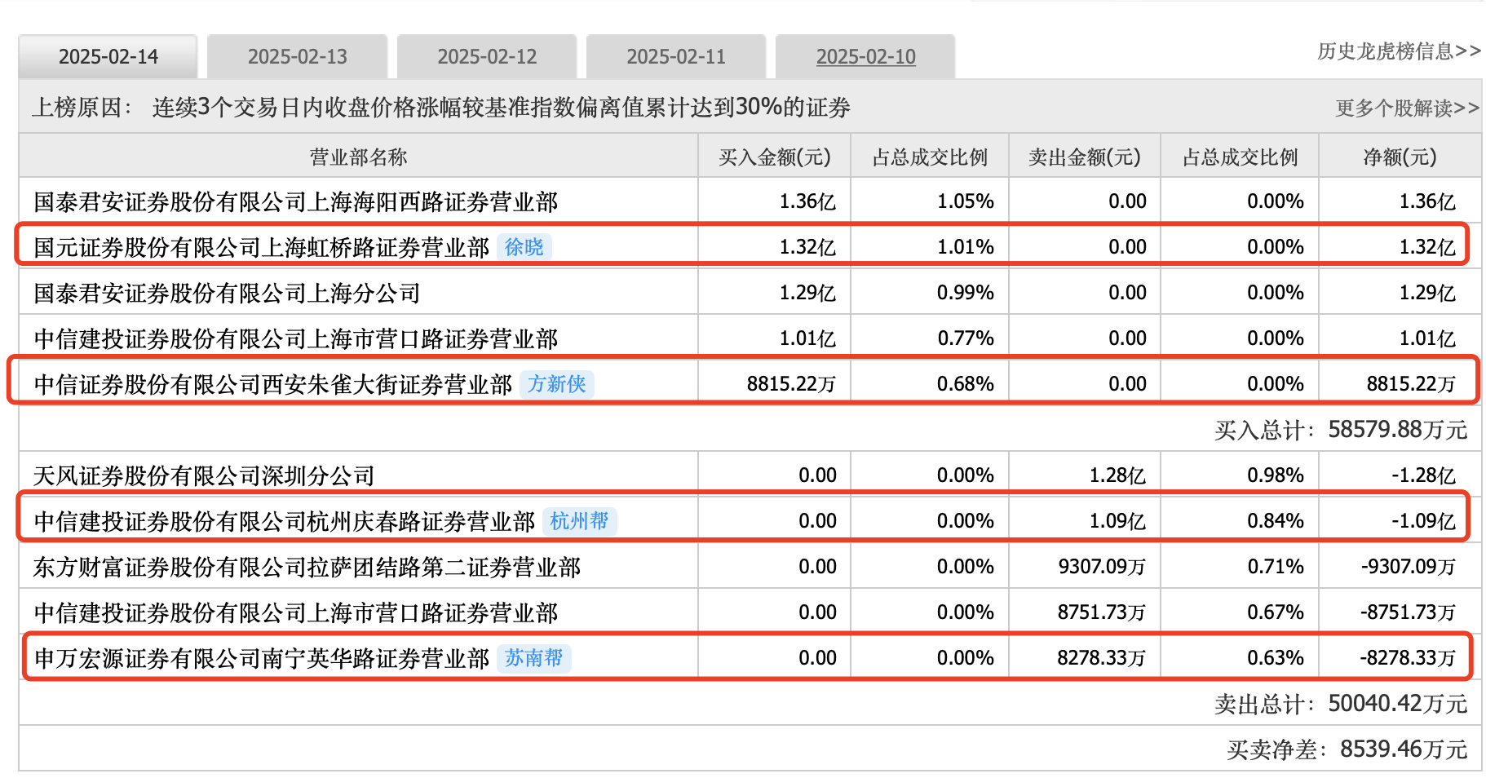Select the 2025-02-14 date tab
1486x778 pixels.
(x=108, y=56)
